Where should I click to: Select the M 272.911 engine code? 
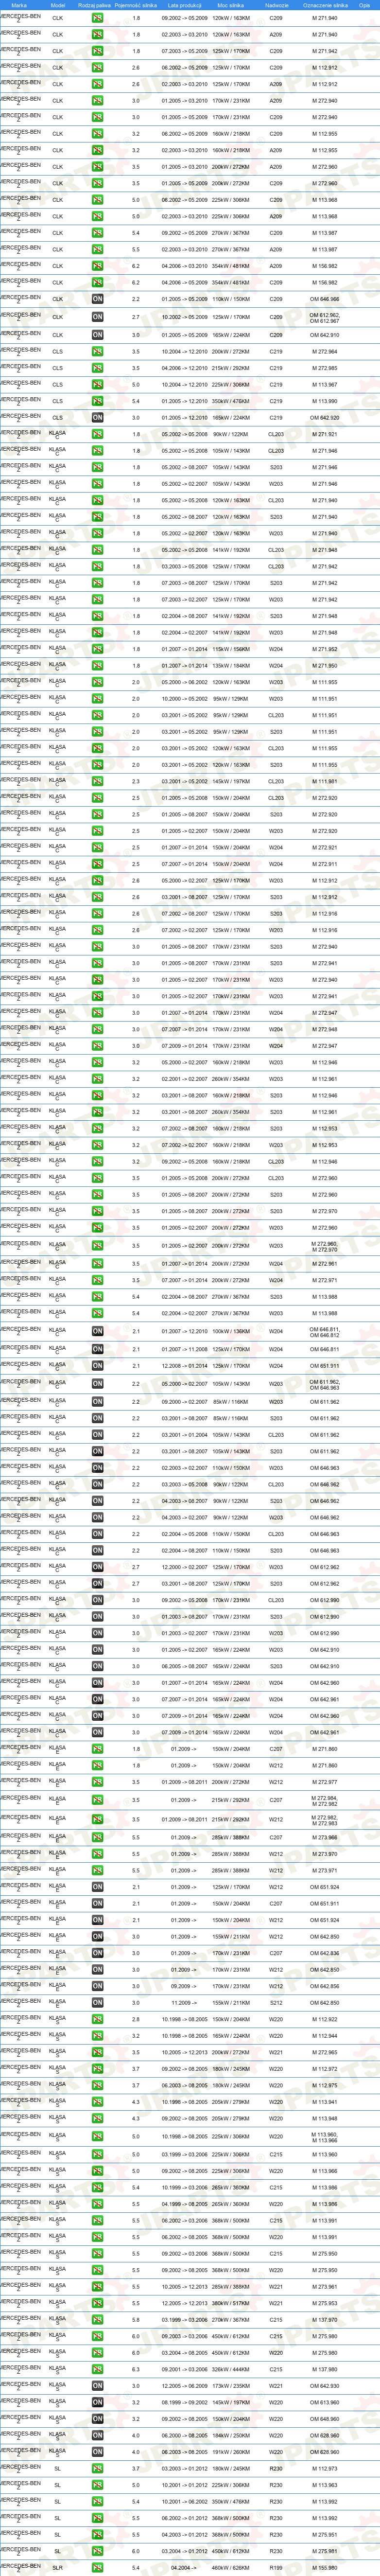(x=325, y=864)
